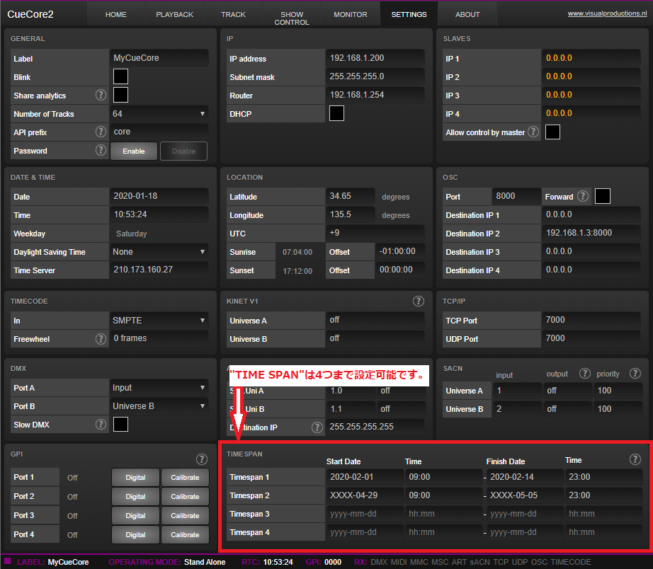Screen dimensions: 653x569
Task: Expand Daylight Saving Time dropdown
Action: [159, 252]
